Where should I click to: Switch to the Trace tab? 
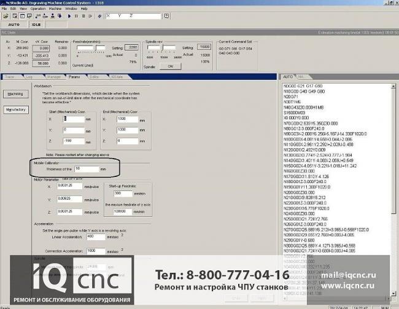[10, 77]
